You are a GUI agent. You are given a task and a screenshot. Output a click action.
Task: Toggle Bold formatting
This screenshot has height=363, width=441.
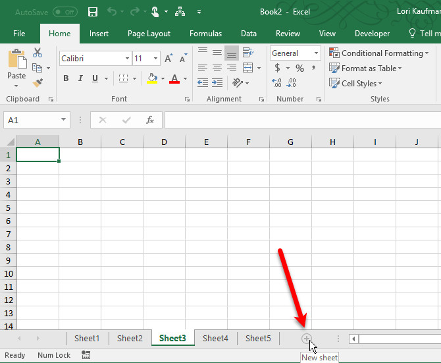(66, 78)
